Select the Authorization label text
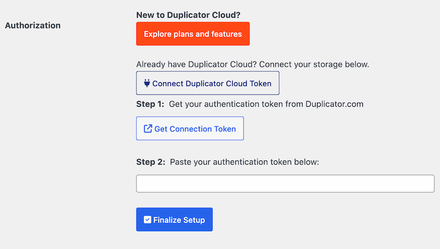This screenshot has height=249, width=440. point(33,26)
